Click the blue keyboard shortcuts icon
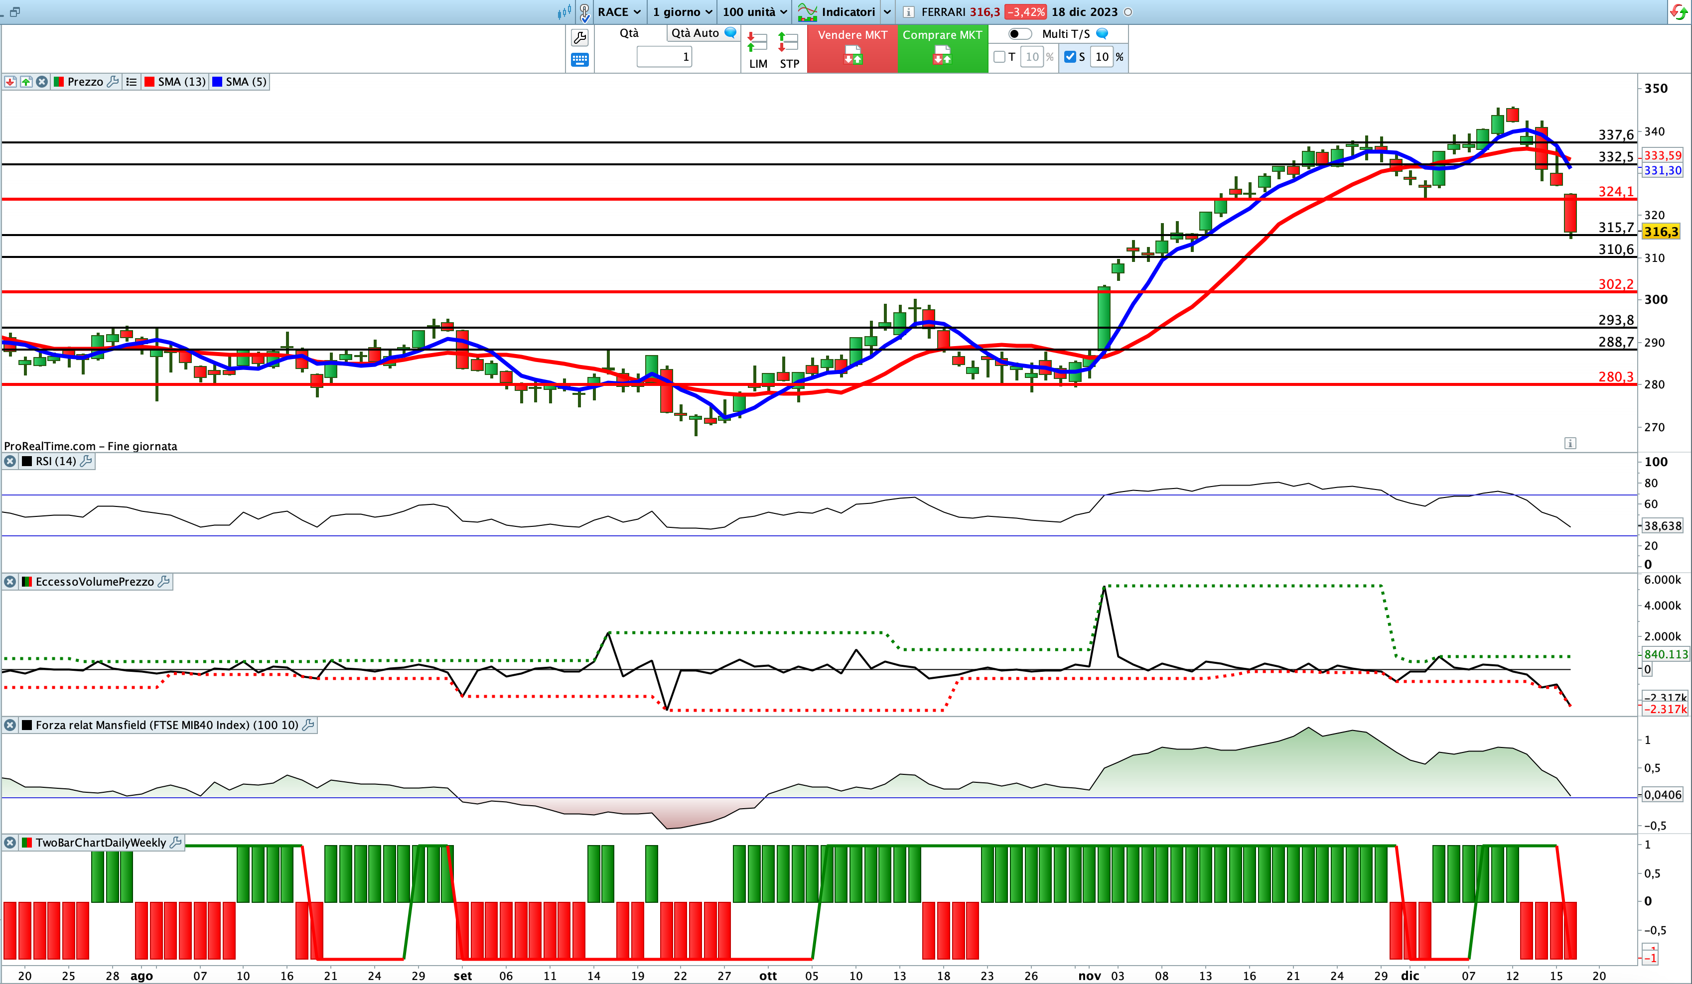 coord(579,60)
